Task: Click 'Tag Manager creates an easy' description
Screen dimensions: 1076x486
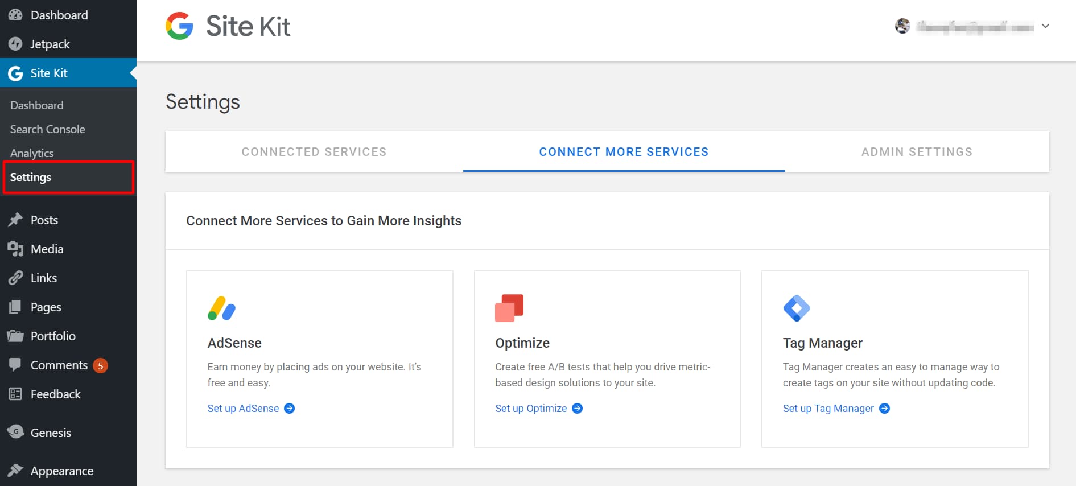Action: click(891, 375)
